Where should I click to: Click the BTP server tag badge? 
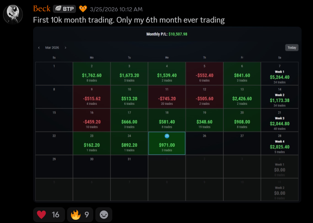pos(65,9)
